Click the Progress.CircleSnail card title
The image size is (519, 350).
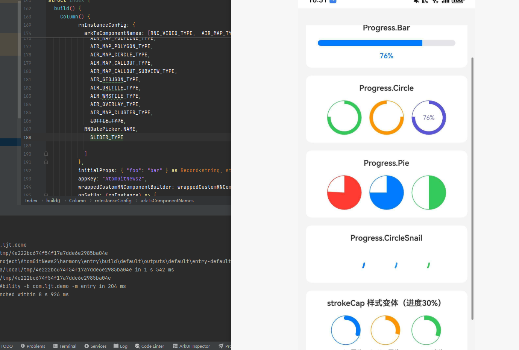(386, 238)
